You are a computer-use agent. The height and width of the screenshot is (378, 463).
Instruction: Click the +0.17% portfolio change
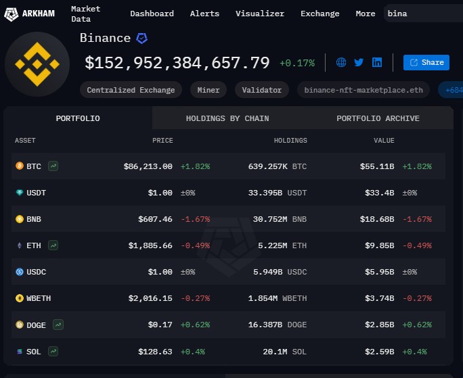297,63
